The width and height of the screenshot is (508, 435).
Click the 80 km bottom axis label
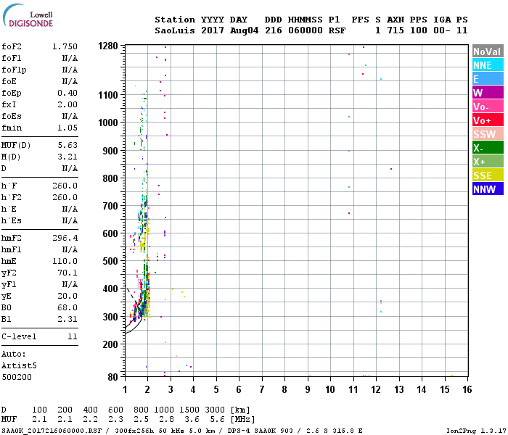click(112, 377)
